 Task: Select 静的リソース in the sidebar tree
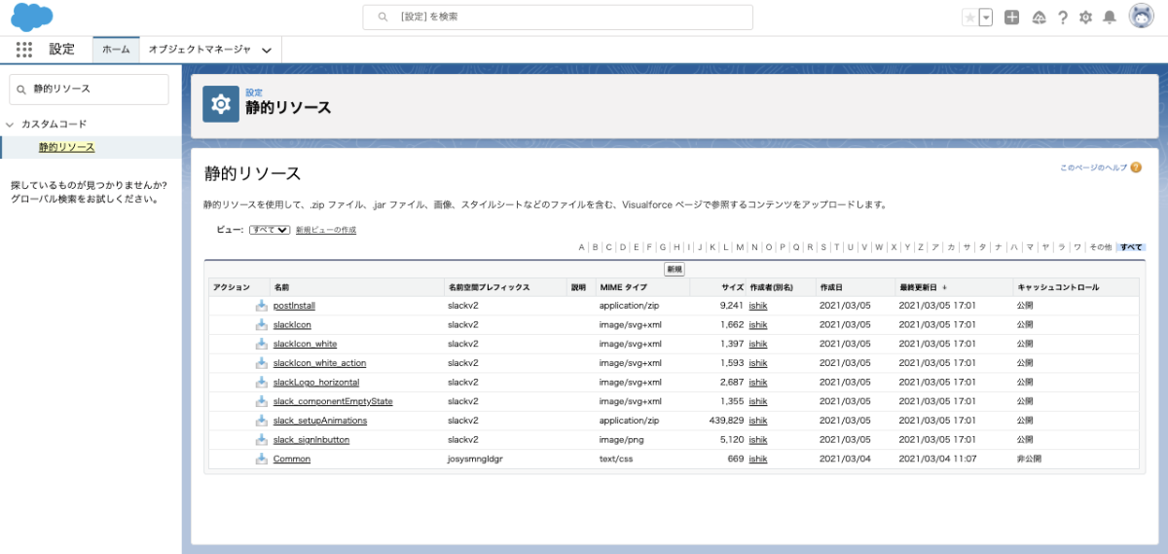tap(66, 147)
